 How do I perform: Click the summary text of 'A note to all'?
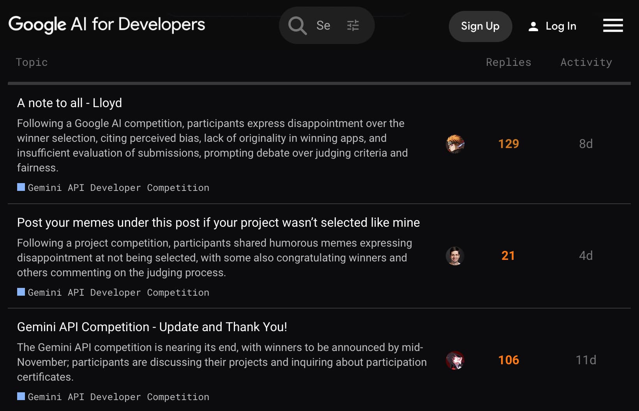(x=212, y=145)
